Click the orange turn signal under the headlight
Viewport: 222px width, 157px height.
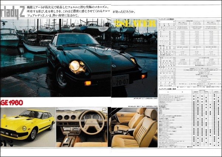pyautogui.click(x=88, y=83)
